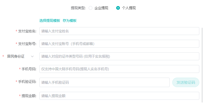Screen dimensions: 203x105
Task: Select the 企业提现 radio button
Action: click(91, 8)
